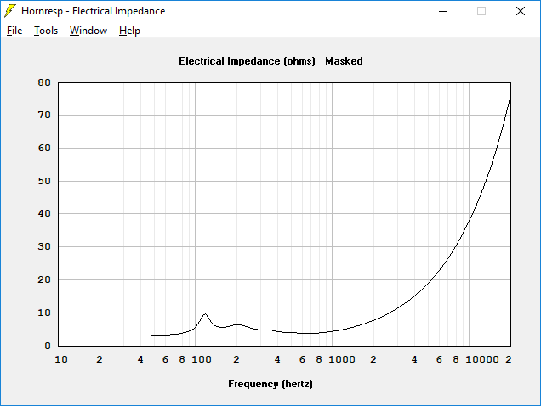Screen dimensions: 541x406
Task: Open the Help menu
Action: coord(129,31)
